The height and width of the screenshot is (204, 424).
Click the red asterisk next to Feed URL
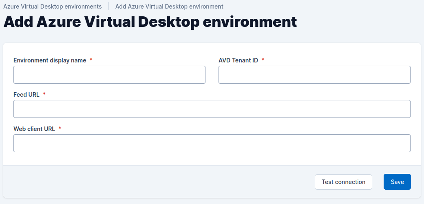tap(44, 94)
